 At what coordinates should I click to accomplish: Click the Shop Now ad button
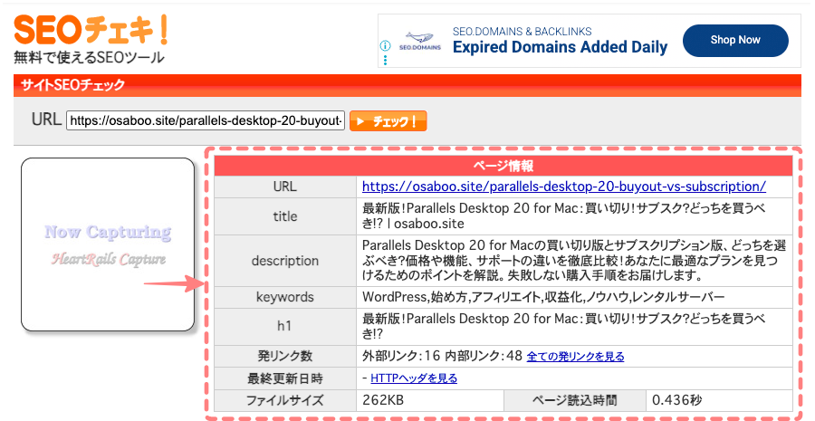click(735, 40)
